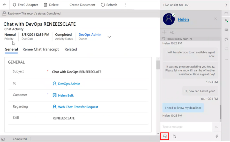The height and width of the screenshot is (142, 230).
Task: Open the Five9 Adapter command
Action: 25,5
